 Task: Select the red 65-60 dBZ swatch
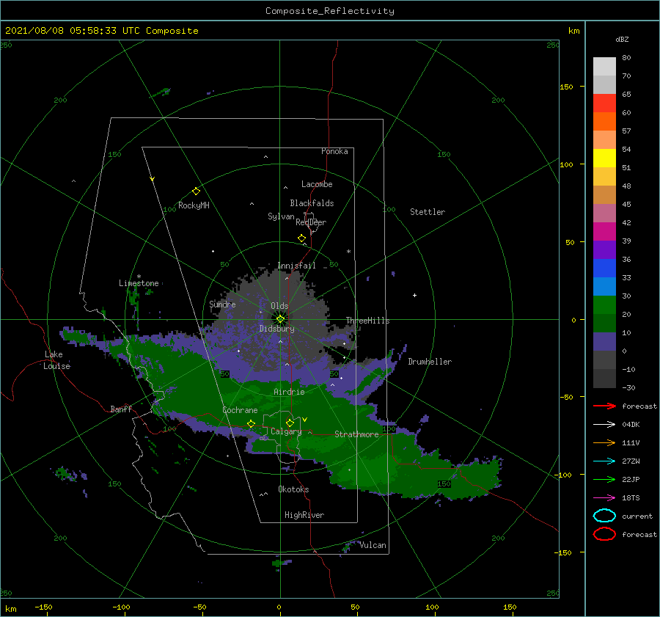point(604,103)
